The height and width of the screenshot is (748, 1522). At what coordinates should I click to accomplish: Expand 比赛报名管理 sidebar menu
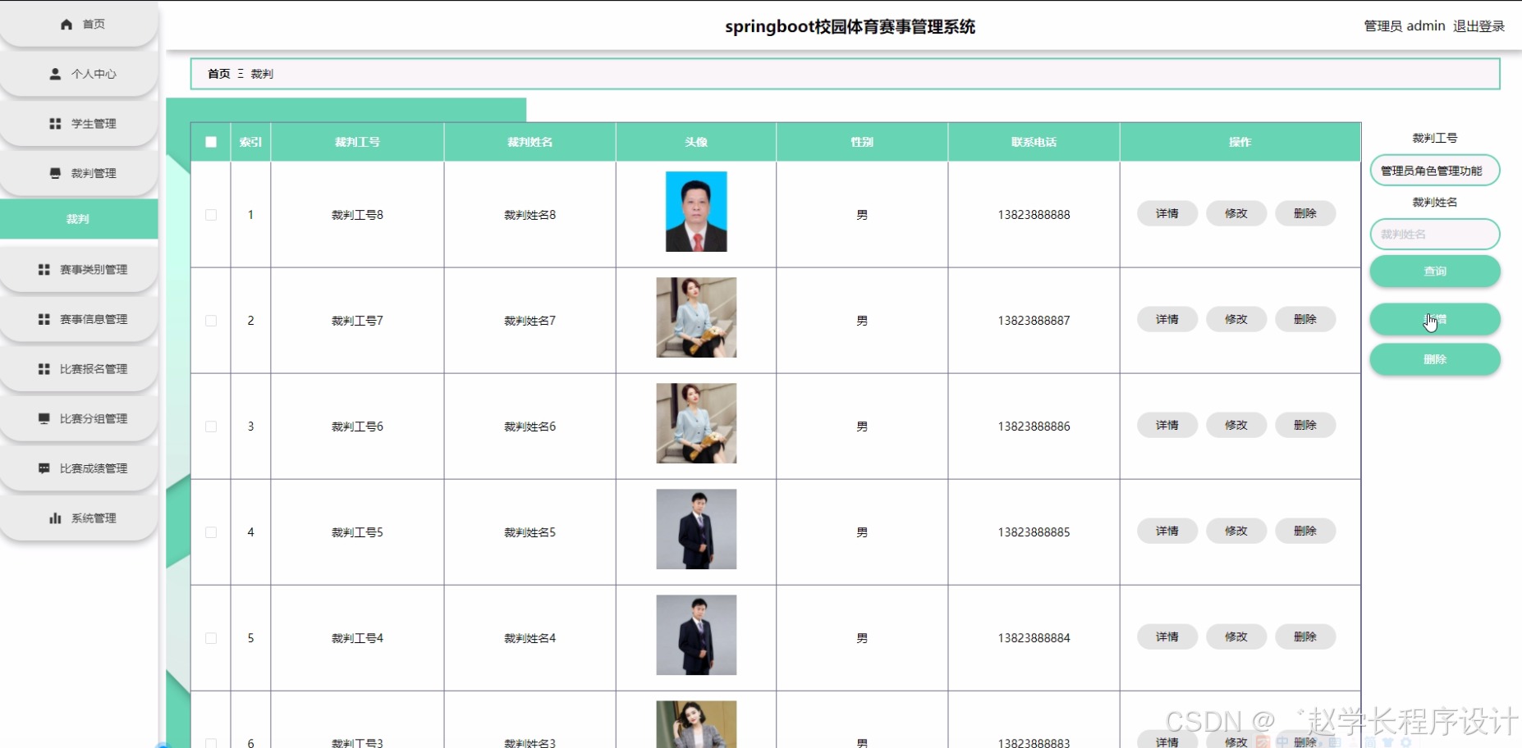(x=79, y=369)
